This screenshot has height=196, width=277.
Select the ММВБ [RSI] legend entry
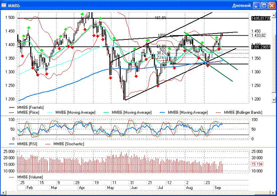27,144
